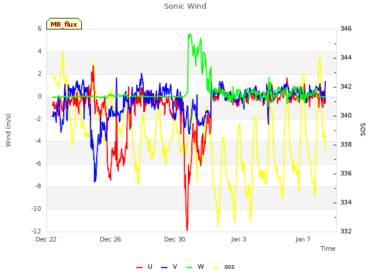Image resolution: width=371 pixels, height=278 pixels.
Task: Click the right axis value 332
Action: click(x=346, y=231)
